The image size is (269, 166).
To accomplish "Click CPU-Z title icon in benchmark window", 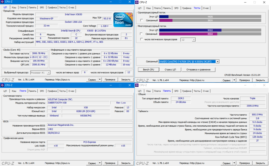I will pos(137,2).
